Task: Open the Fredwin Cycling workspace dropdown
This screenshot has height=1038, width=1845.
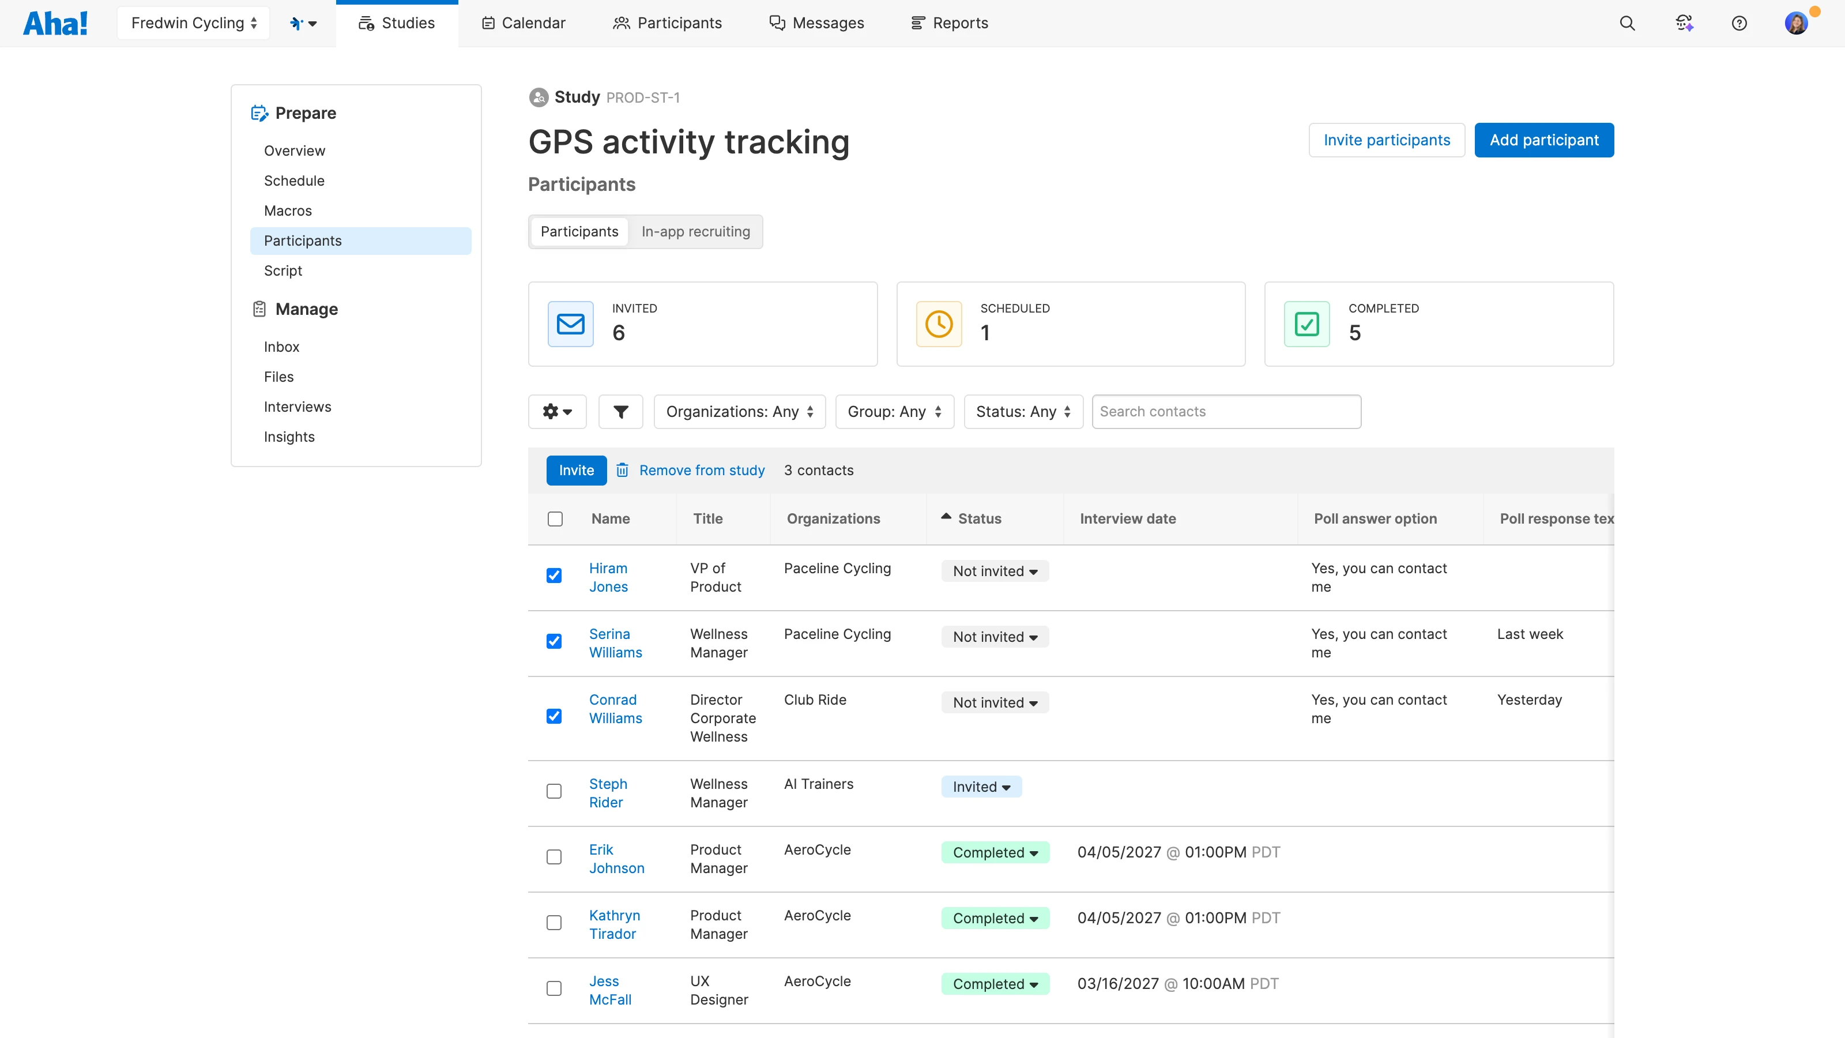Action: click(193, 23)
